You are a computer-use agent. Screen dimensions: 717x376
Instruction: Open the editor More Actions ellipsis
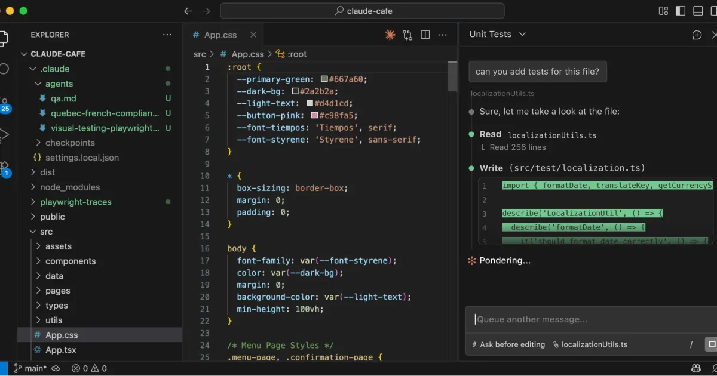coord(442,35)
